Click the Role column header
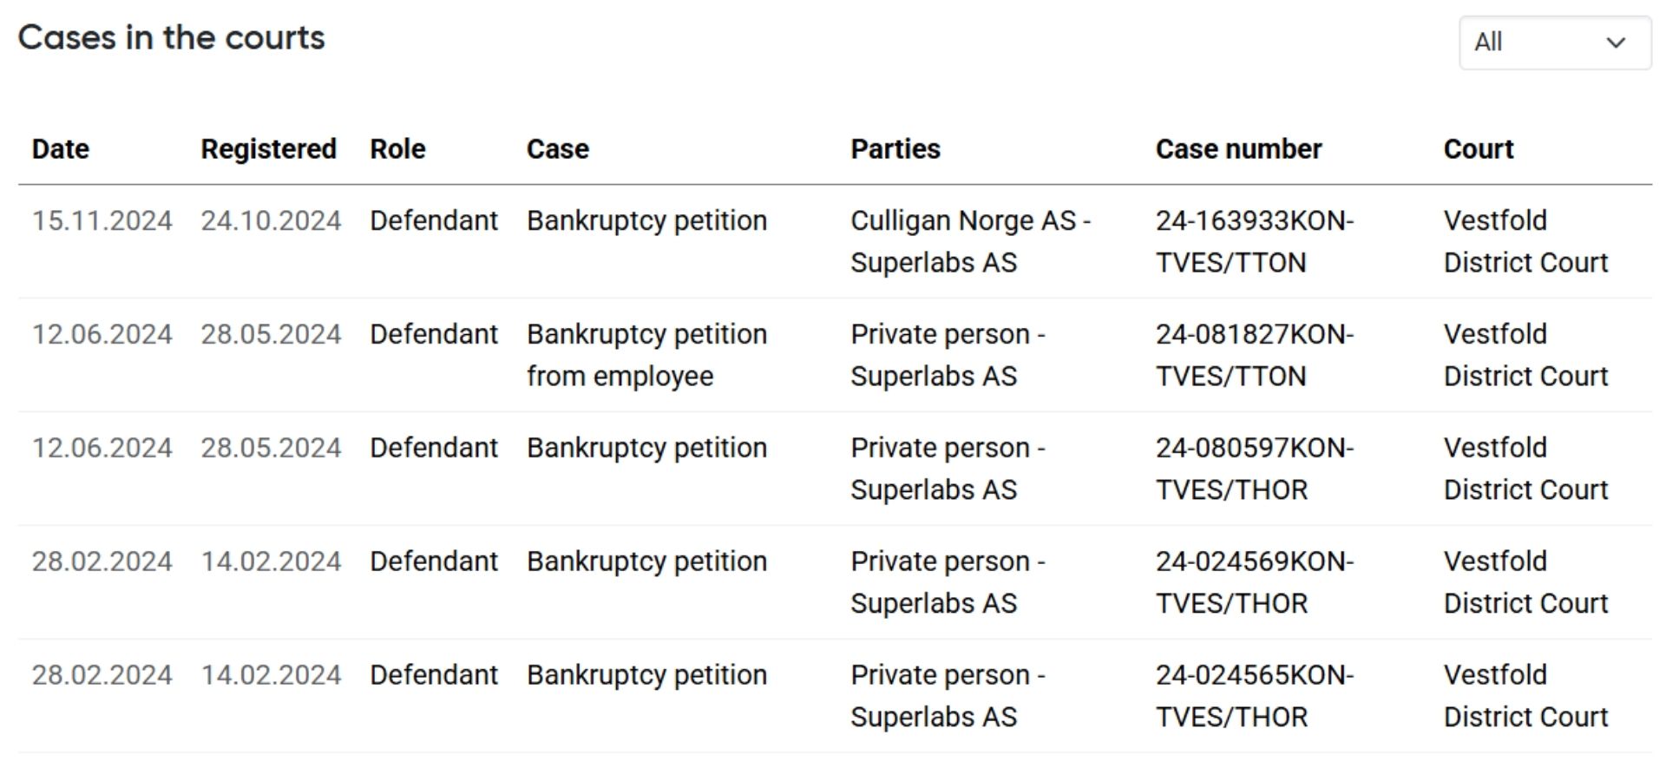The image size is (1666, 781). click(397, 149)
